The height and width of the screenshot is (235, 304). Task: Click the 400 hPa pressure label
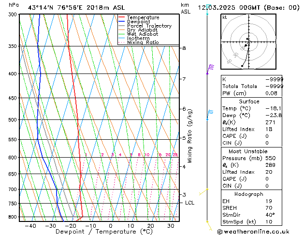pos(14,74)
